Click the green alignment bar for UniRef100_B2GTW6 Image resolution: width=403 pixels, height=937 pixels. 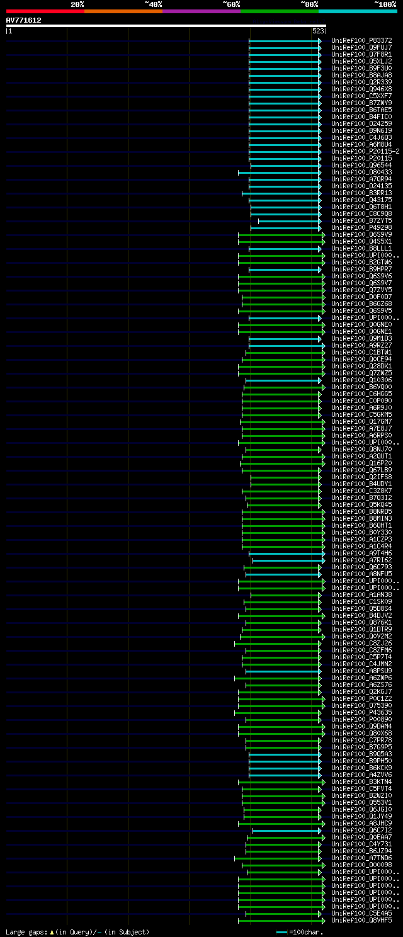tap(281, 262)
